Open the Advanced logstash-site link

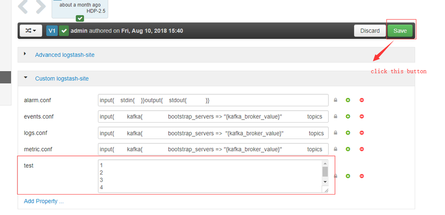tap(65, 55)
